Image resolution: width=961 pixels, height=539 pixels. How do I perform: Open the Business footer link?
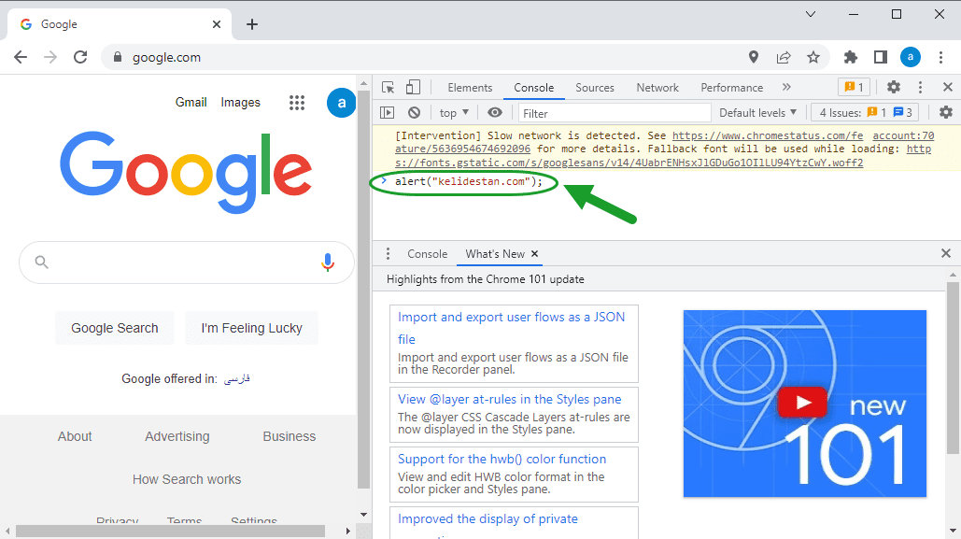coord(290,436)
